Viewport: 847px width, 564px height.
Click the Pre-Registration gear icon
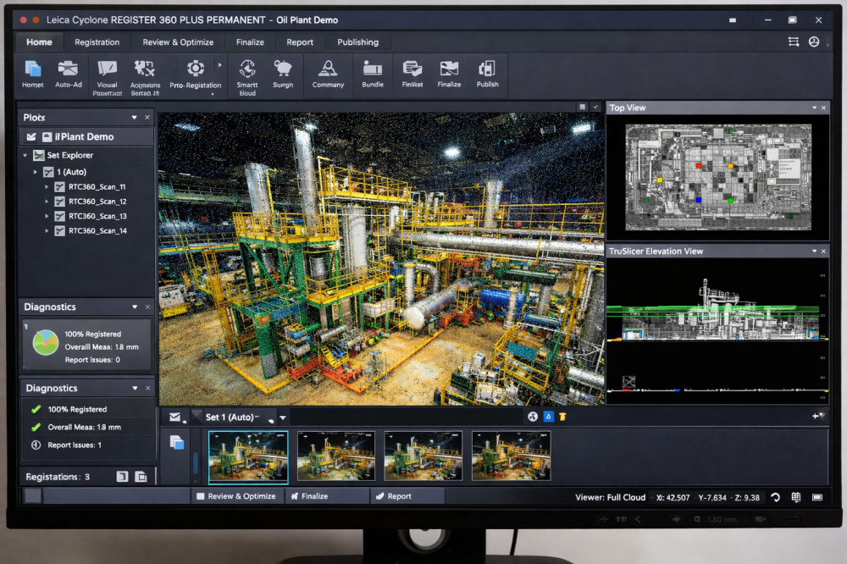[196, 69]
